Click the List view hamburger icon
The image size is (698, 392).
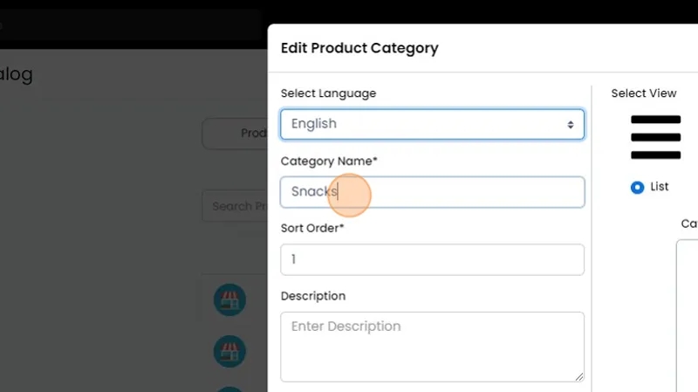(x=655, y=137)
